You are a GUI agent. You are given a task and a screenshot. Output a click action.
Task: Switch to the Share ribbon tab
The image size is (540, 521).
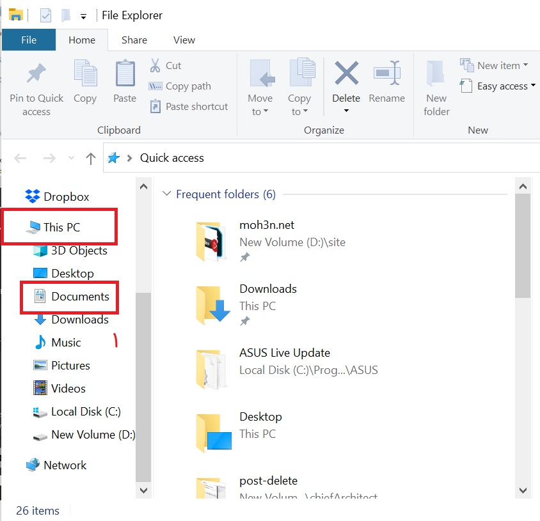134,40
